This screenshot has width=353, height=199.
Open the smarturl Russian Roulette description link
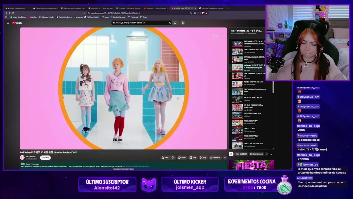[x=136, y=166]
